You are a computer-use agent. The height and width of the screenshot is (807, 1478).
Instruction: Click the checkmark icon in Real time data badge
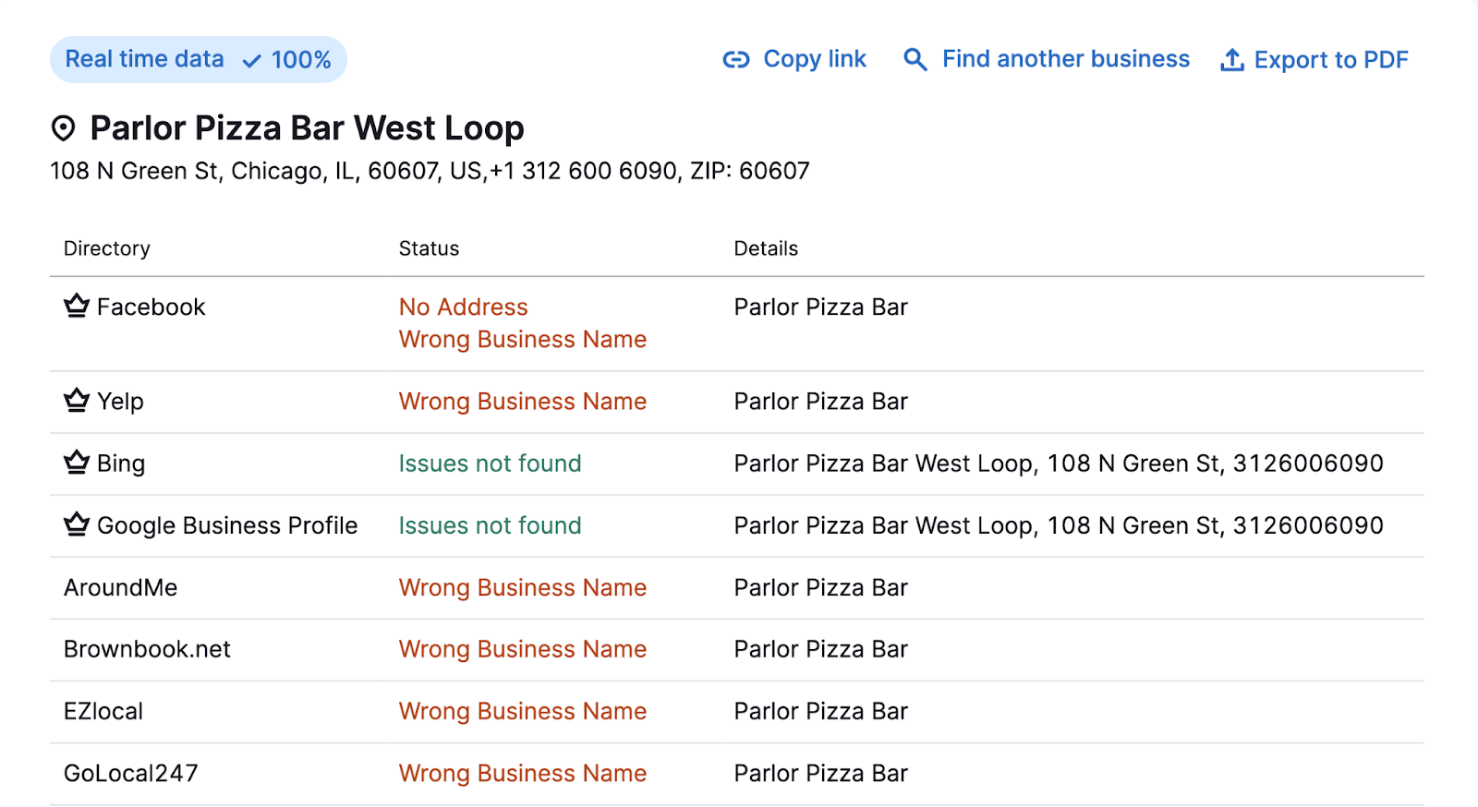[x=251, y=61]
